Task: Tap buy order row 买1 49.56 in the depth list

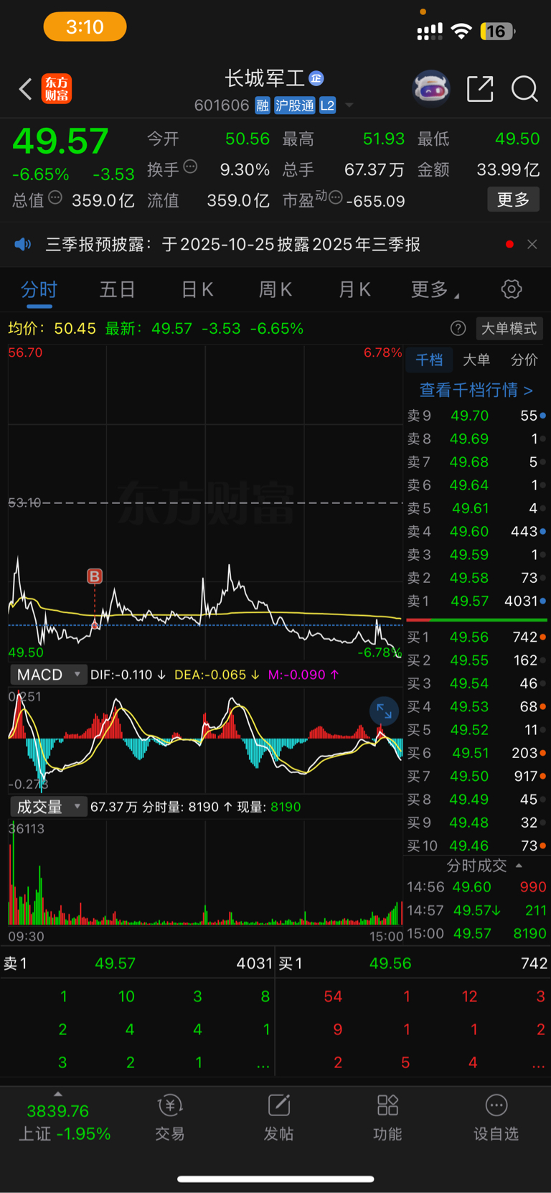Action: [476, 637]
